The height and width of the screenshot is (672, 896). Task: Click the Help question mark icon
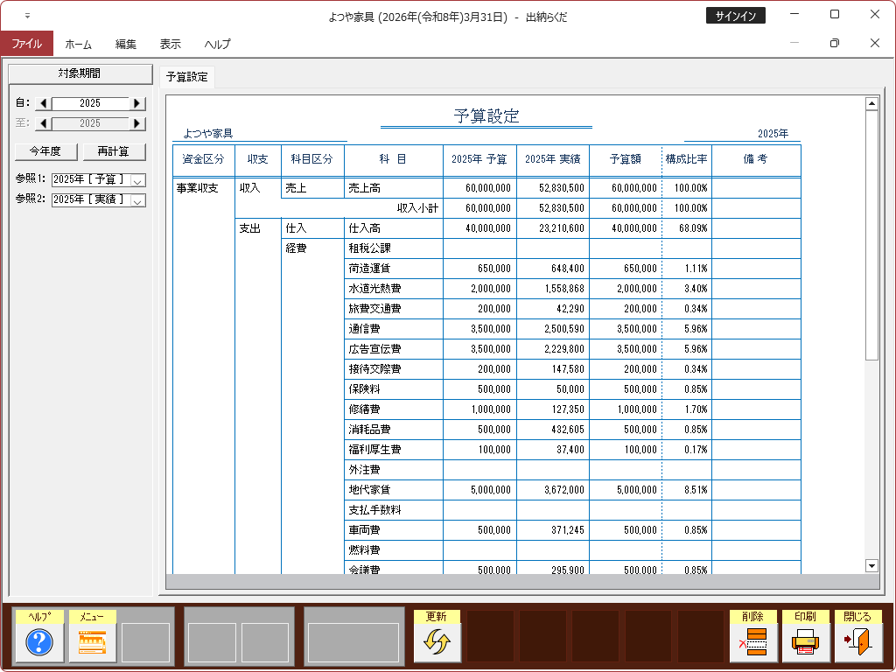(39, 643)
